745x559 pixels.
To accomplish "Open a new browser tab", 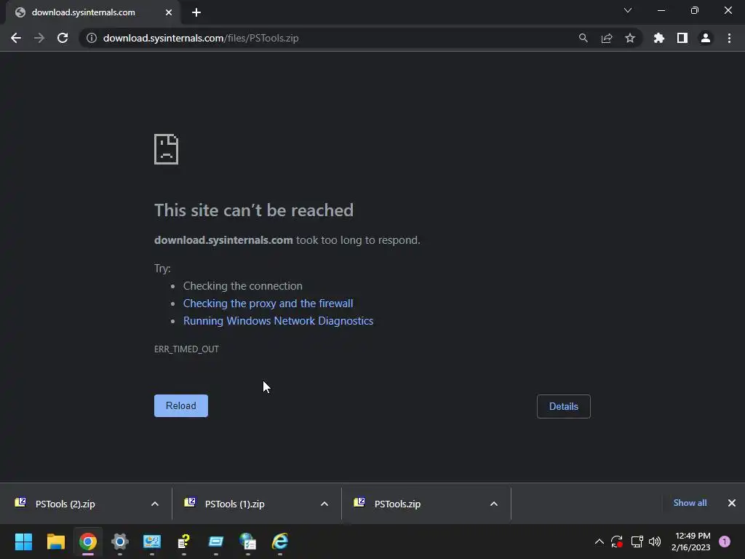I will click(x=196, y=12).
